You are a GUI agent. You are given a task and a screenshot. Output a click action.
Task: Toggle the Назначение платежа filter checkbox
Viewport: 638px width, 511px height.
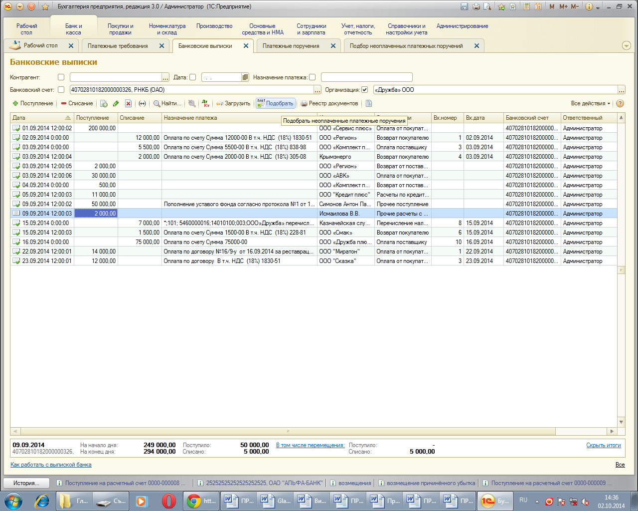(x=312, y=77)
